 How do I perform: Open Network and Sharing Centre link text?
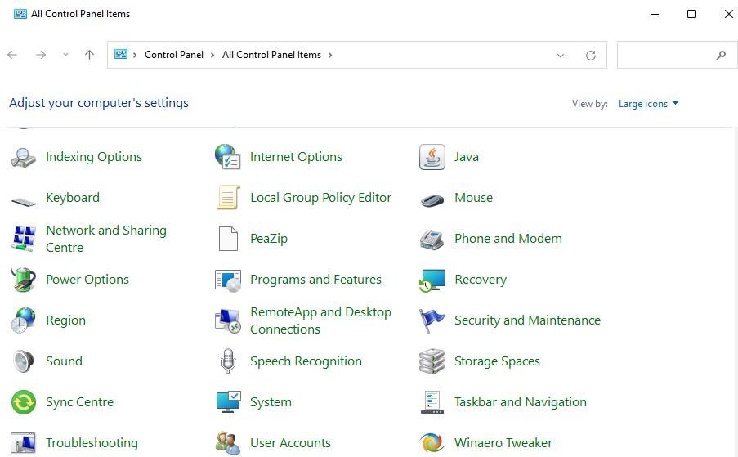[x=106, y=239]
